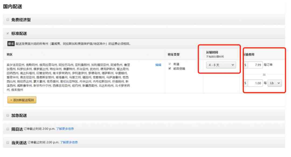Click the 编辑 link for regions

158,65
